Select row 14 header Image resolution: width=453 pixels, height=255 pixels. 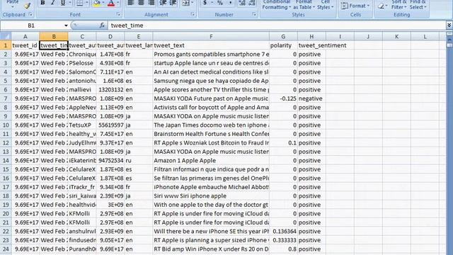tap(6, 161)
